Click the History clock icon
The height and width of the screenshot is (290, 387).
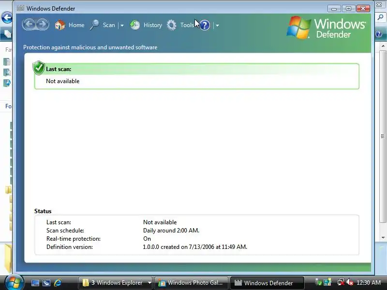(x=135, y=25)
